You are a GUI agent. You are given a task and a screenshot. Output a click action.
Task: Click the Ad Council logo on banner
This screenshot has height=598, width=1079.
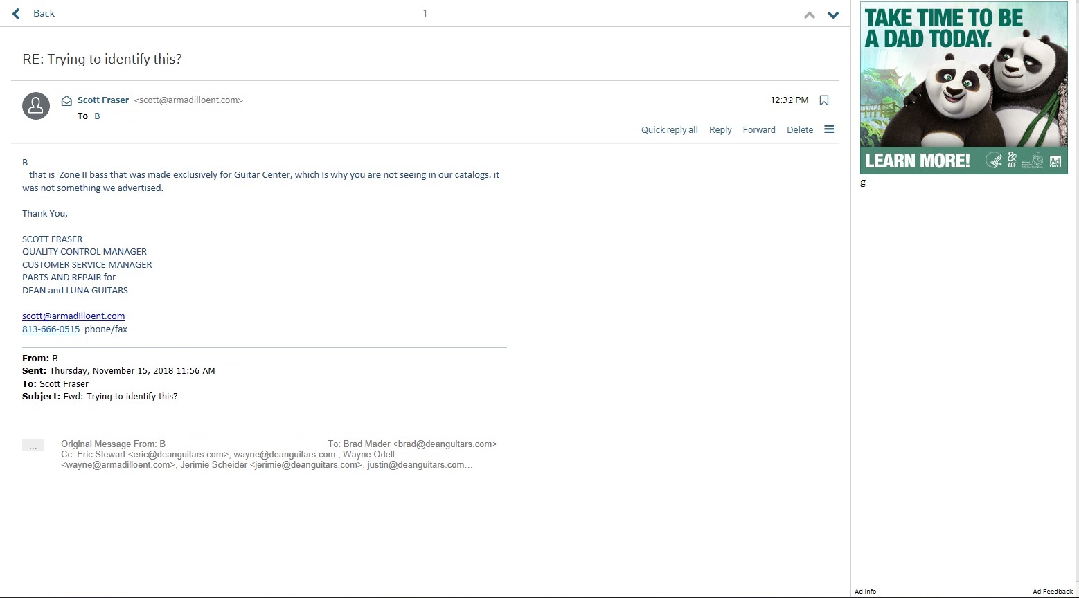pos(1055,162)
